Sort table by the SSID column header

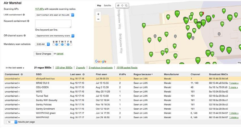(39, 74)
